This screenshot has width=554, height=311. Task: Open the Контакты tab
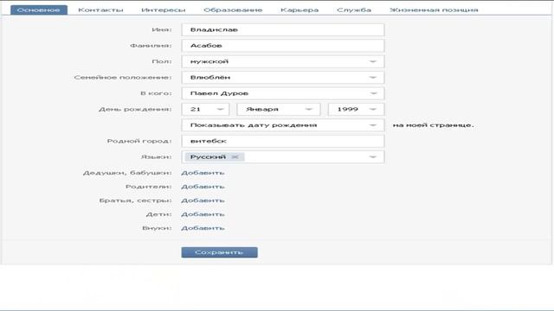tap(100, 10)
